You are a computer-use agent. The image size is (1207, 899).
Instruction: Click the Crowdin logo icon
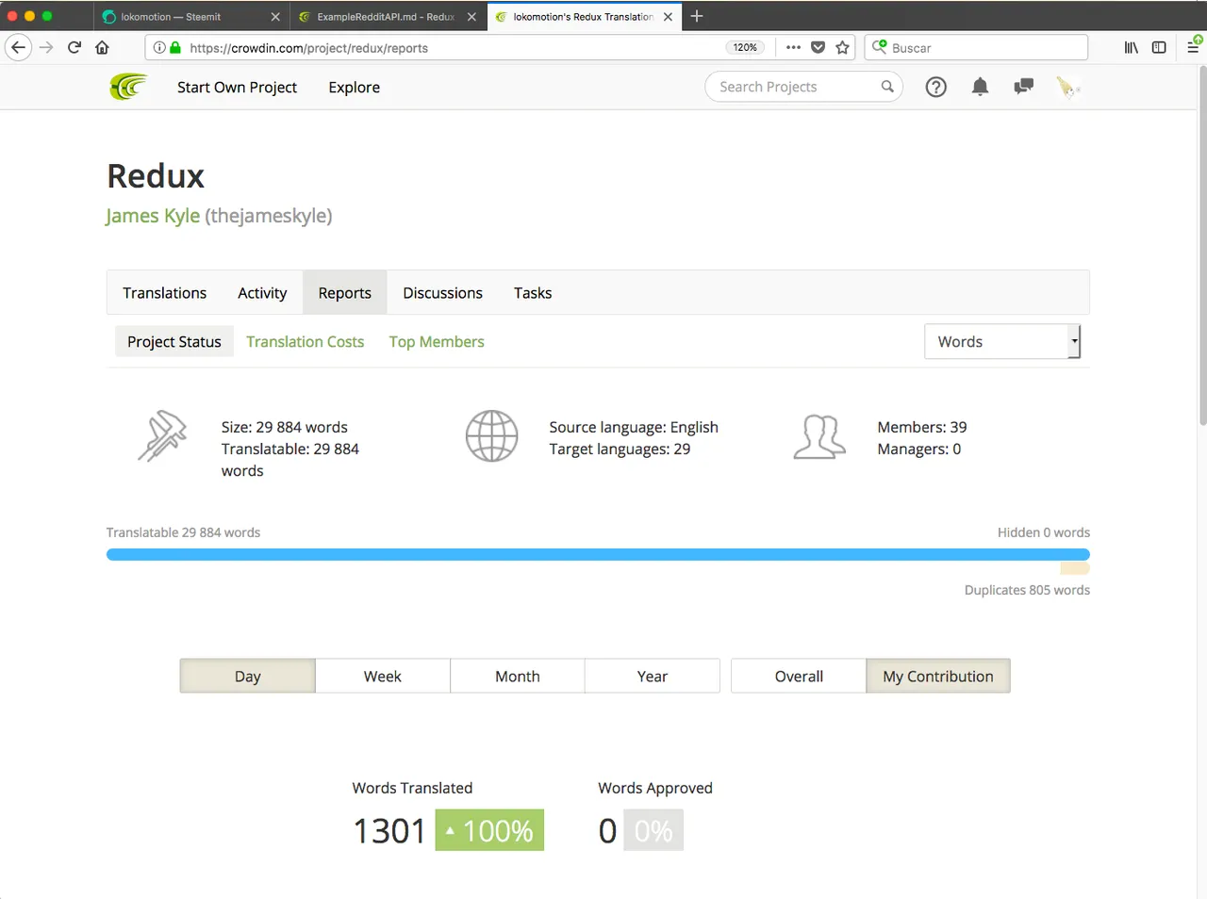pos(128,87)
